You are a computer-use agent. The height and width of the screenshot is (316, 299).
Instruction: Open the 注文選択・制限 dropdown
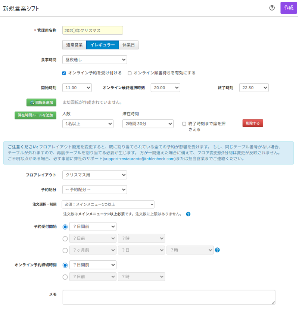108,204
